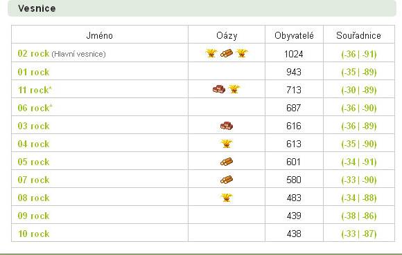The image size is (402, 255).
Task: Click the lumber oasis icon for 02 rock
Action: coord(227,53)
